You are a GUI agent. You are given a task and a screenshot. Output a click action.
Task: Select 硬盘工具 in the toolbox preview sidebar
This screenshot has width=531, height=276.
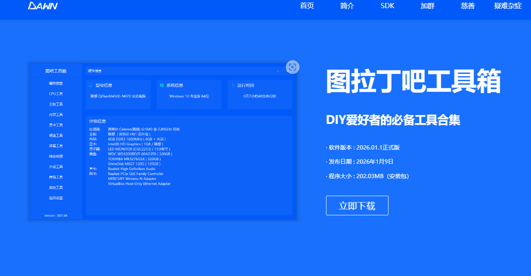(56, 135)
